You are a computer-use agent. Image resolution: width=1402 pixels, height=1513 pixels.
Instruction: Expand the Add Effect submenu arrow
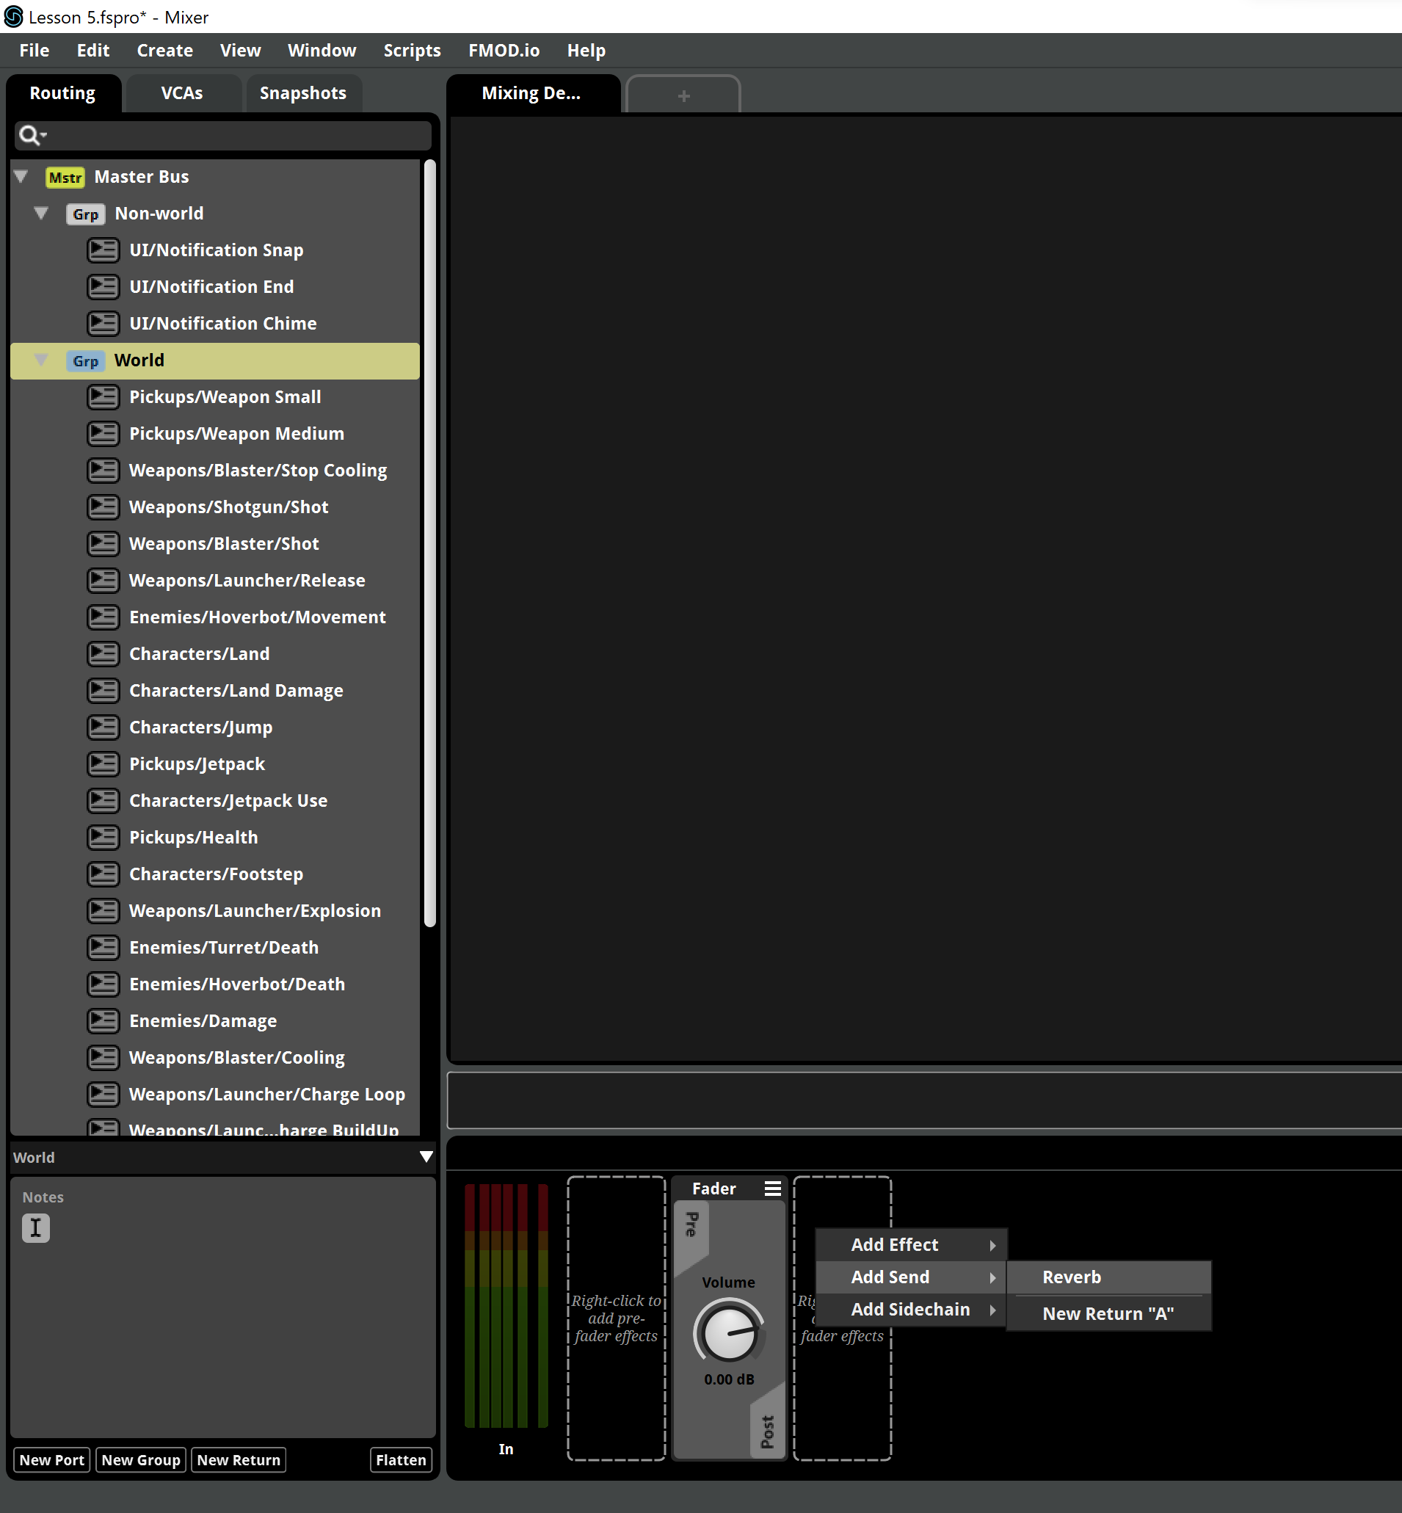click(x=992, y=1245)
